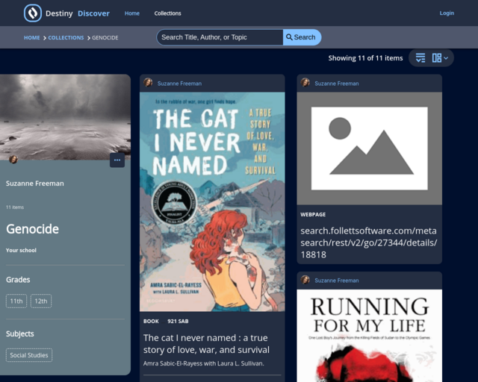The height and width of the screenshot is (382, 478).
Task: Open The Cat I Never Named cover
Action: (212, 201)
